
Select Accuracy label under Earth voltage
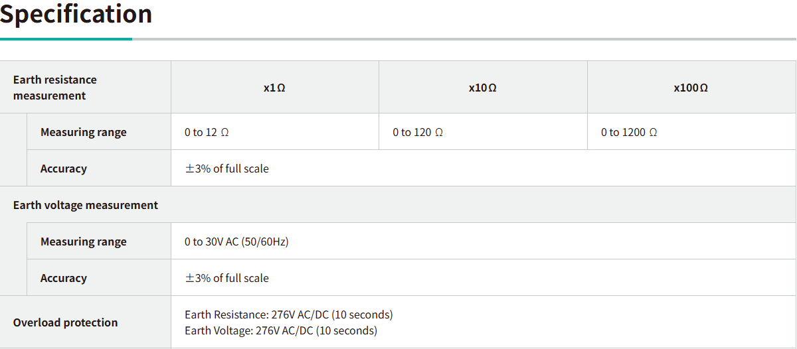63,278
